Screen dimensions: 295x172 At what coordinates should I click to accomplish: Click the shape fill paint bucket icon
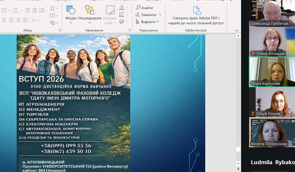121,7
